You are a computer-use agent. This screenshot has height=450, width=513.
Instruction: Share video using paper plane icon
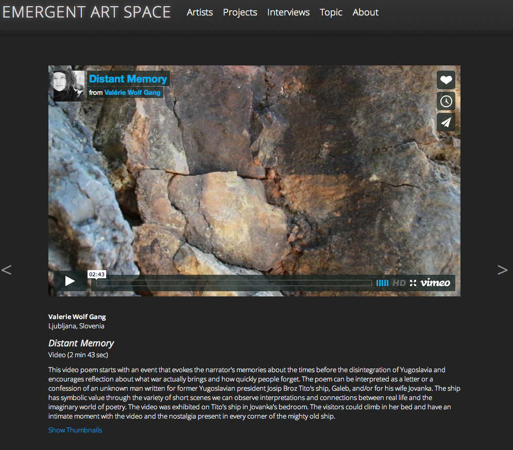coord(446,122)
